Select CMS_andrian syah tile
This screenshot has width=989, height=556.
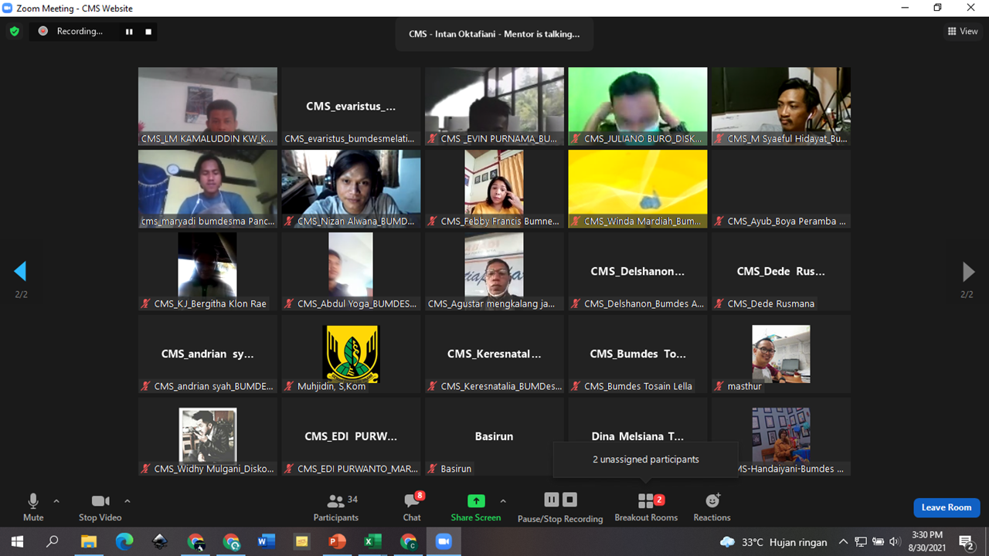(x=208, y=354)
